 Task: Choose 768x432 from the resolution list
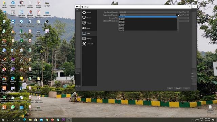click(x=148, y=28)
